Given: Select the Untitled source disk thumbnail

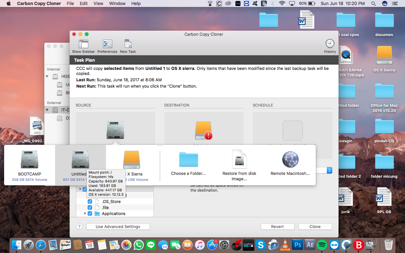Looking at the screenshot, I should point(81,160).
